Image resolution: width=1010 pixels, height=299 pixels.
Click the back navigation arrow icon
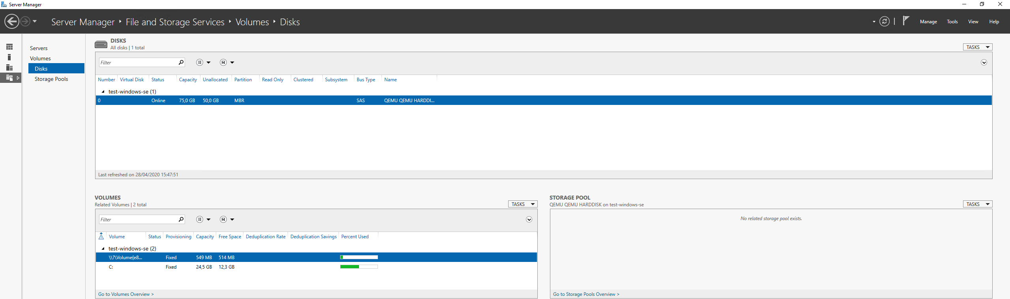tap(12, 21)
